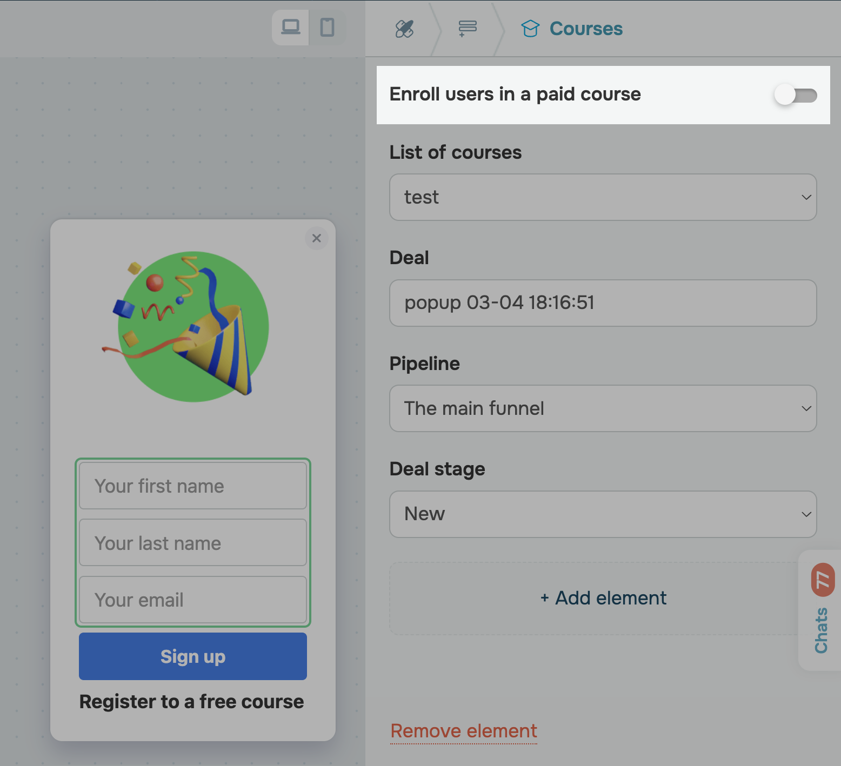Close the signup popup preview
Screen dimensions: 841x766
point(317,238)
